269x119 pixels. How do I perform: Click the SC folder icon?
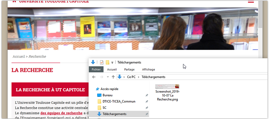[99, 108]
